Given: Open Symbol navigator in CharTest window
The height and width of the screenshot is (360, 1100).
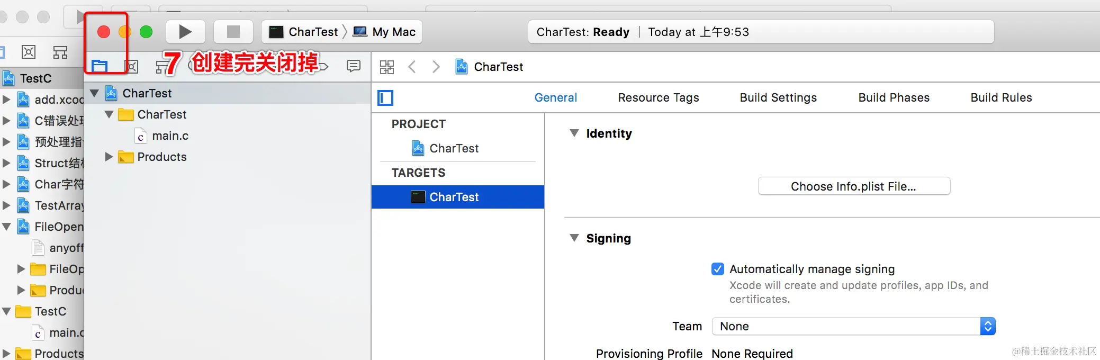Looking at the screenshot, I should coord(131,66).
